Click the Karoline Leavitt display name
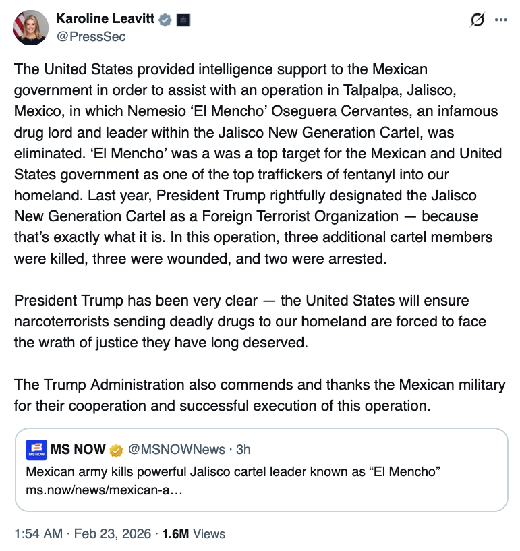Screen dimensions: 520x551 coord(105,20)
